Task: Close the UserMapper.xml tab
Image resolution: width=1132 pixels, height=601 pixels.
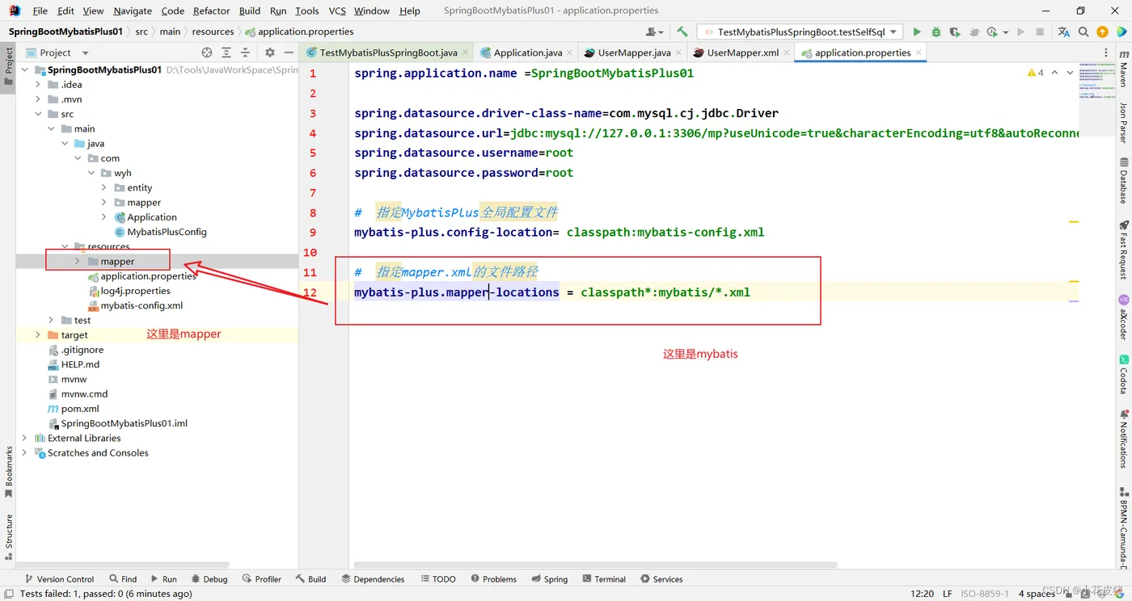Action: pos(786,53)
